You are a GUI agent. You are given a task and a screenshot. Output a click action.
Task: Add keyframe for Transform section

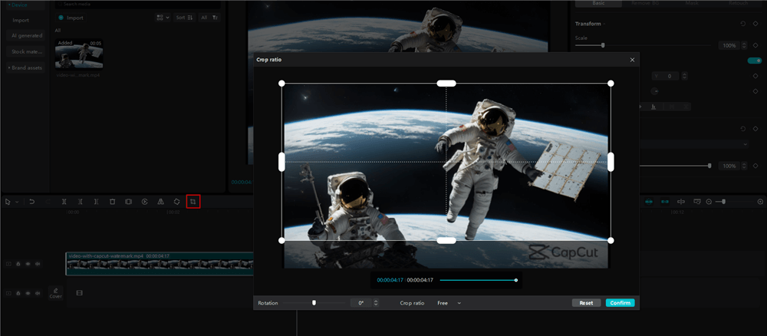point(755,24)
